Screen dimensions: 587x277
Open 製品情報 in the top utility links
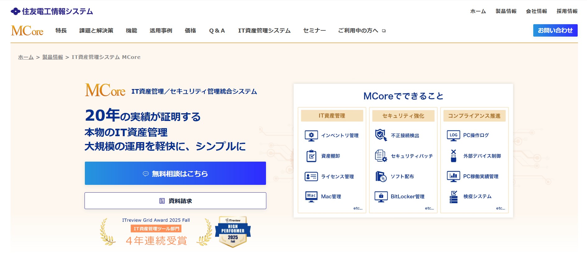point(506,11)
